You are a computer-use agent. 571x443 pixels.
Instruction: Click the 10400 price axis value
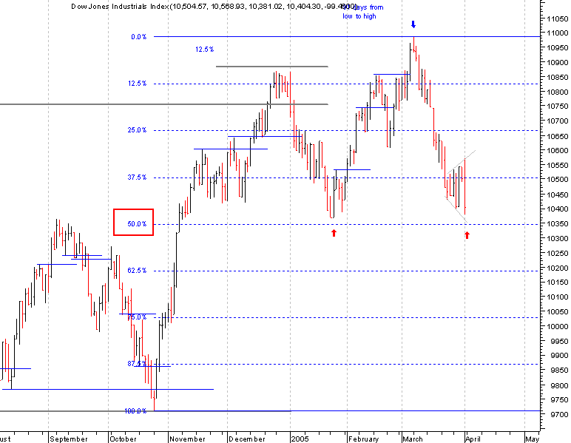pos(557,209)
